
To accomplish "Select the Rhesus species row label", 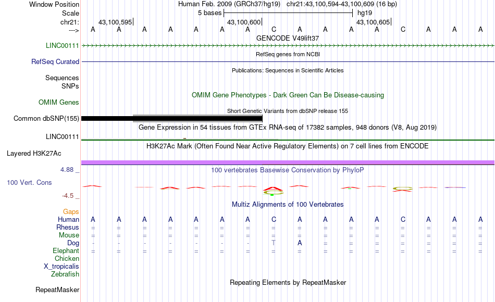I will (68, 227).
